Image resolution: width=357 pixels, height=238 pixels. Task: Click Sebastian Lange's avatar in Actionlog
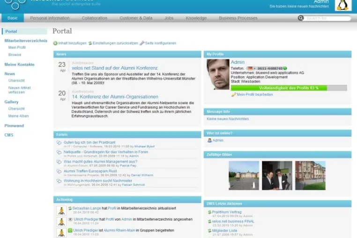click(61, 211)
